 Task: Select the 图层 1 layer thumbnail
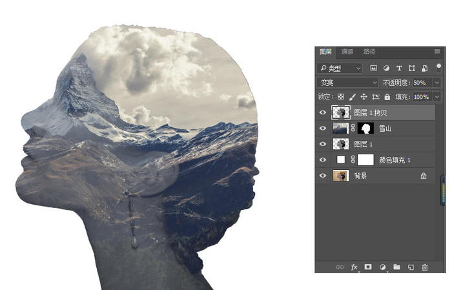341,144
